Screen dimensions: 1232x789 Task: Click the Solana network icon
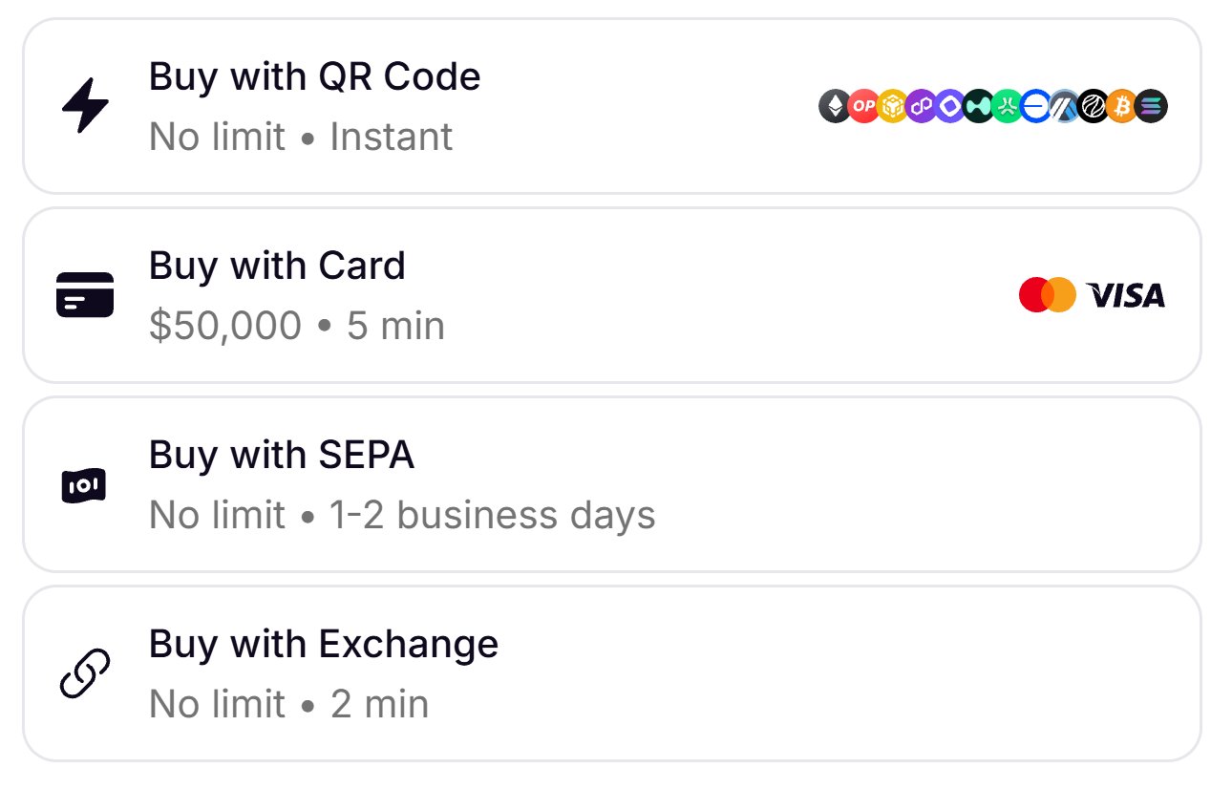pos(1152,107)
